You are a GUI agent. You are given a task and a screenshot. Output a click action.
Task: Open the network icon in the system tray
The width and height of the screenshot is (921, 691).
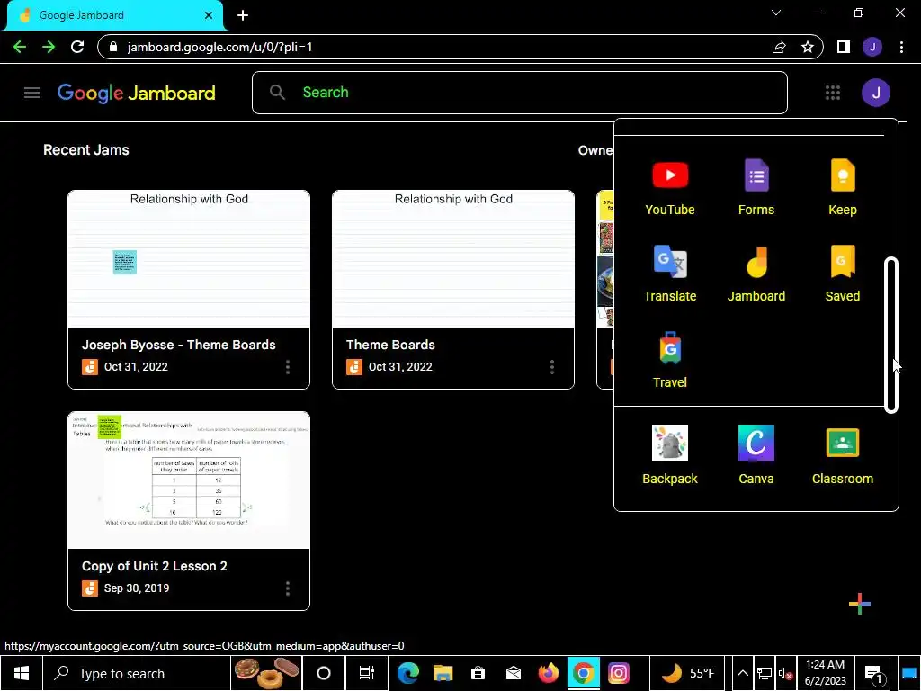click(x=764, y=673)
